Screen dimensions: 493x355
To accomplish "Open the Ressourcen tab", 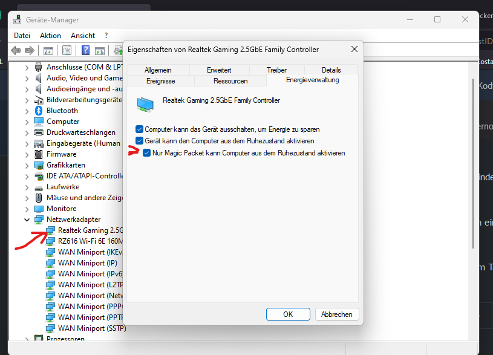I will 230,81.
